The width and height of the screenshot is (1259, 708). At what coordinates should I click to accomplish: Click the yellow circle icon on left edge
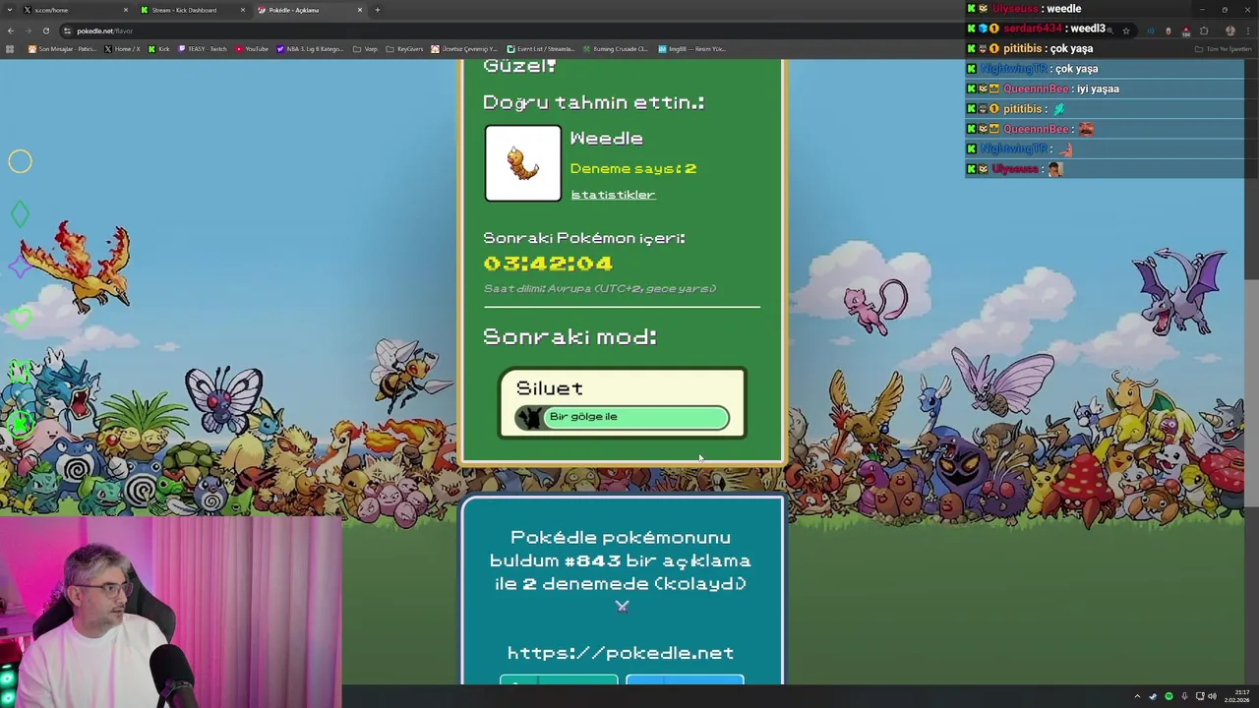click(20, 161)
